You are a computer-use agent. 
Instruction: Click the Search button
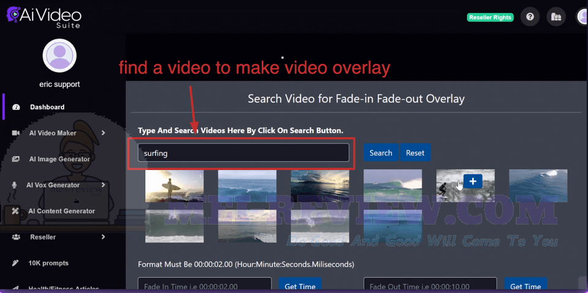pyautogui.click(x=380, y=153)
